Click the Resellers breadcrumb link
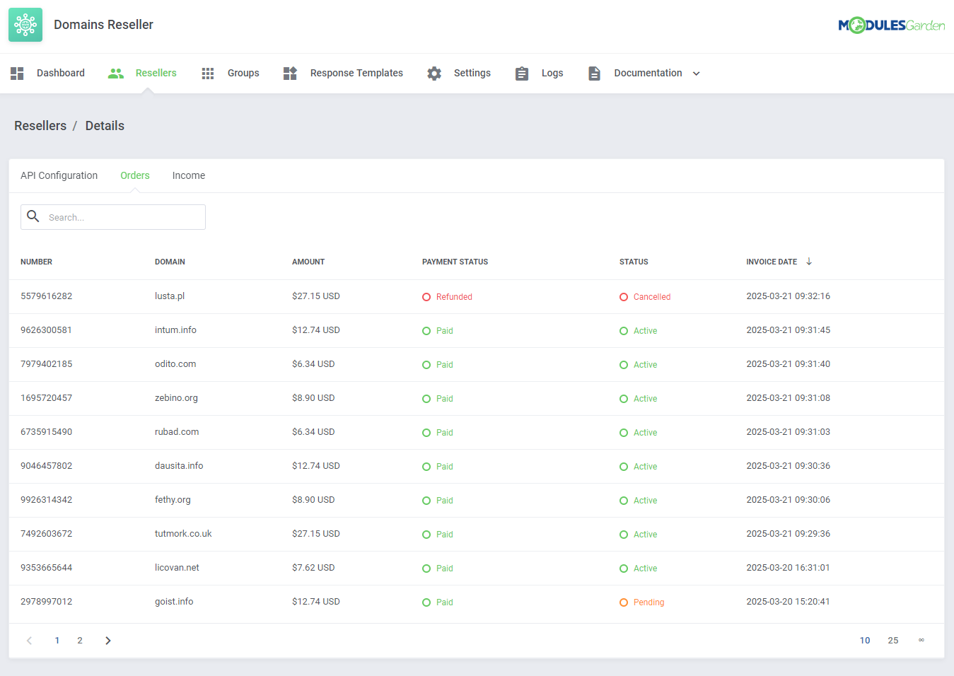Image resolution: width=954 pixels, height=676 pixels. (40, 125)
